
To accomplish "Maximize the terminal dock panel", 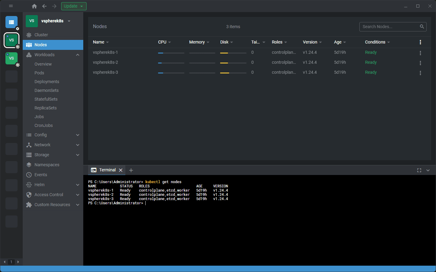I will pos(419,170).
